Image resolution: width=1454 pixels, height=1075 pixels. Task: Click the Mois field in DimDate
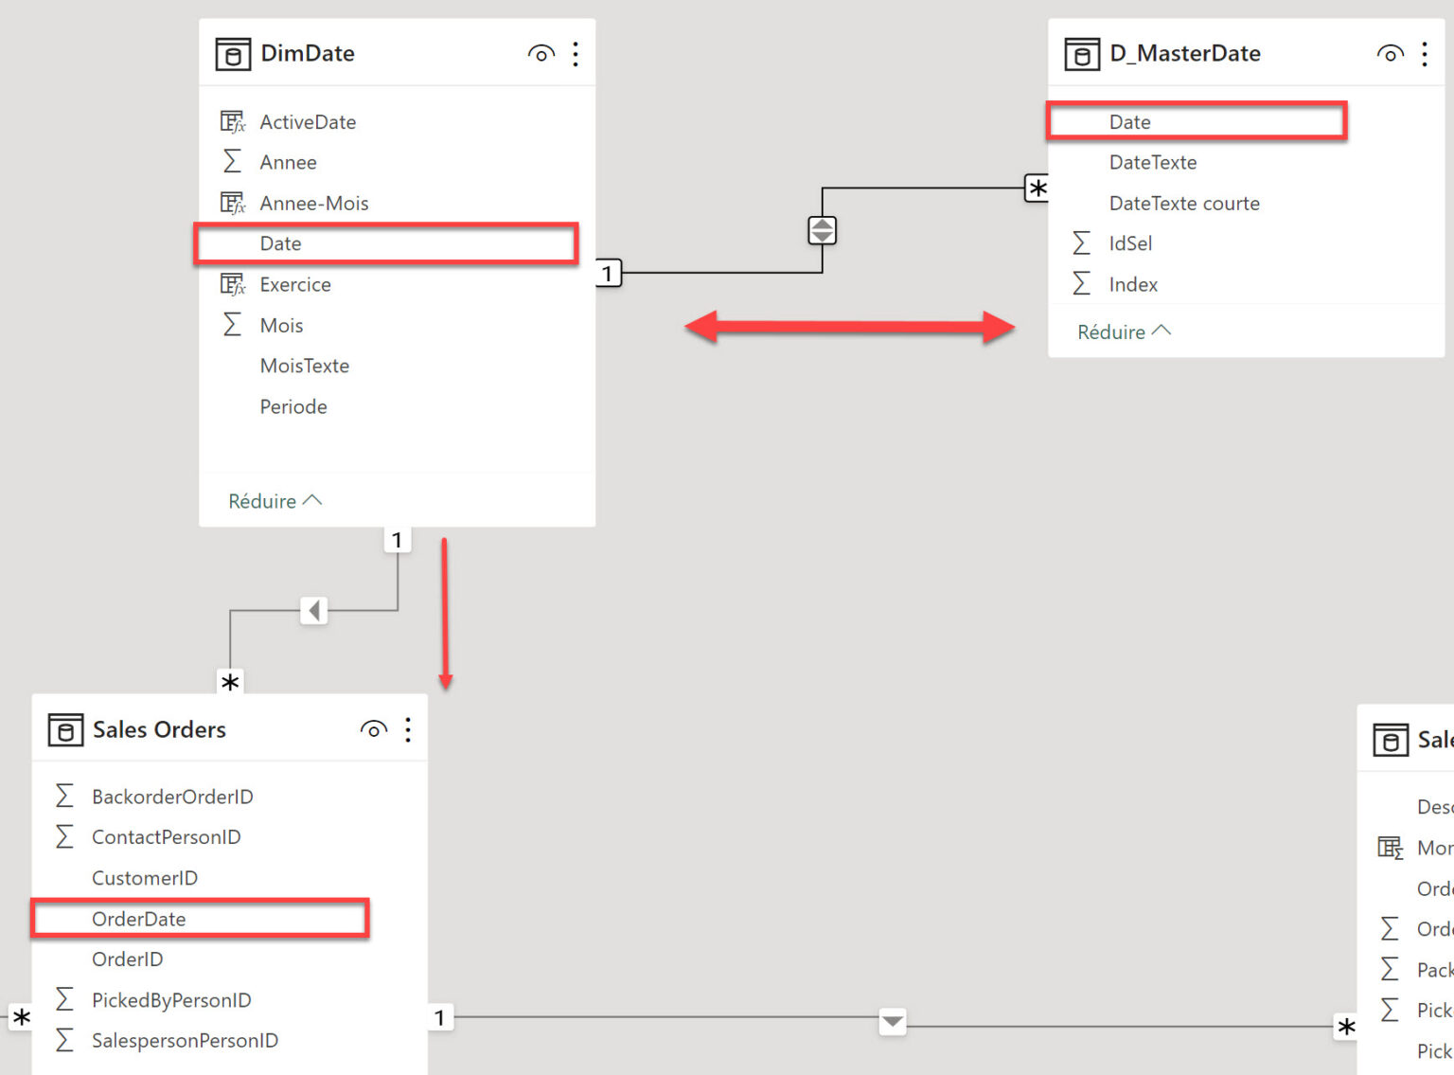[281, 325]
